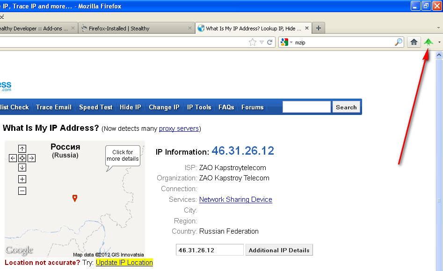This screenshot has width=443, height=271.
Task: Close the Firefox-Installed Stealthy tab
Action: click(190, 28)
